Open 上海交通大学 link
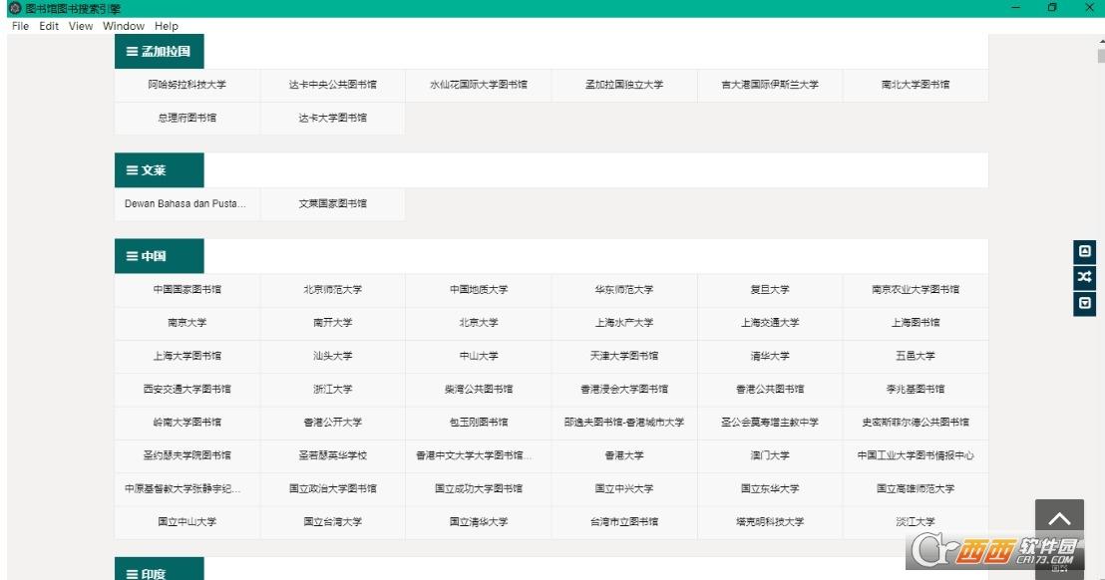This screenshot has height=580, width=1105. pos(770,322)
